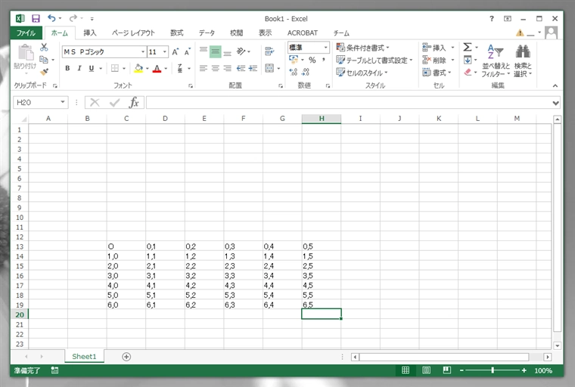Switch to the 数式 tab
The width and height of the screenshot is (575, 387).
click(x=177, y=33)
